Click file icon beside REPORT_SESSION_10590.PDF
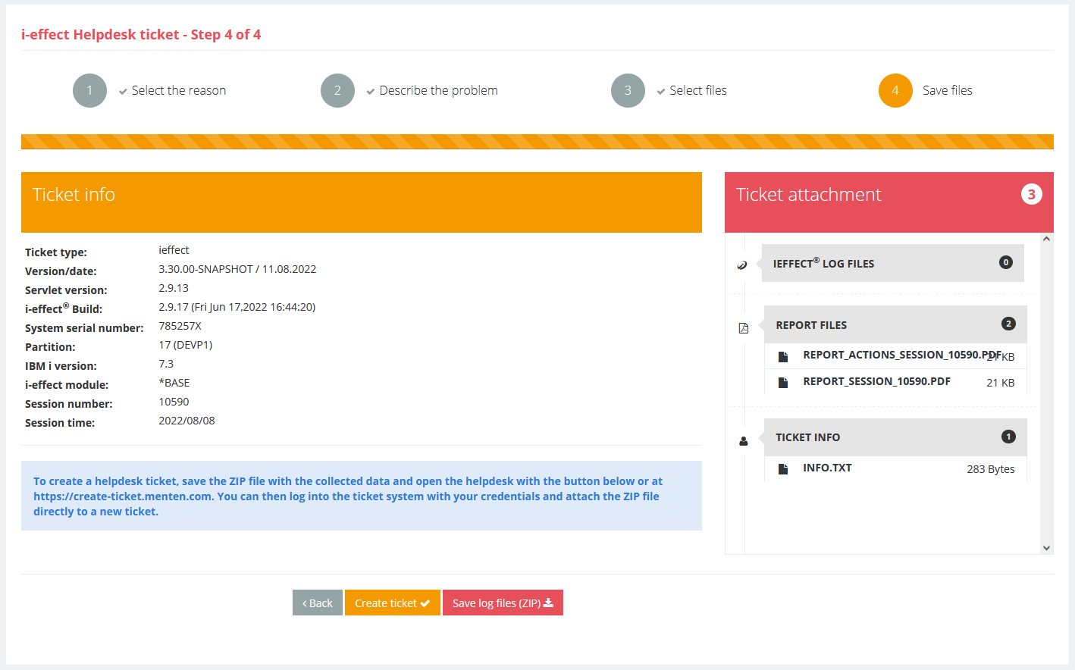This screenshot has height=670, width=1075. [783, 383]
